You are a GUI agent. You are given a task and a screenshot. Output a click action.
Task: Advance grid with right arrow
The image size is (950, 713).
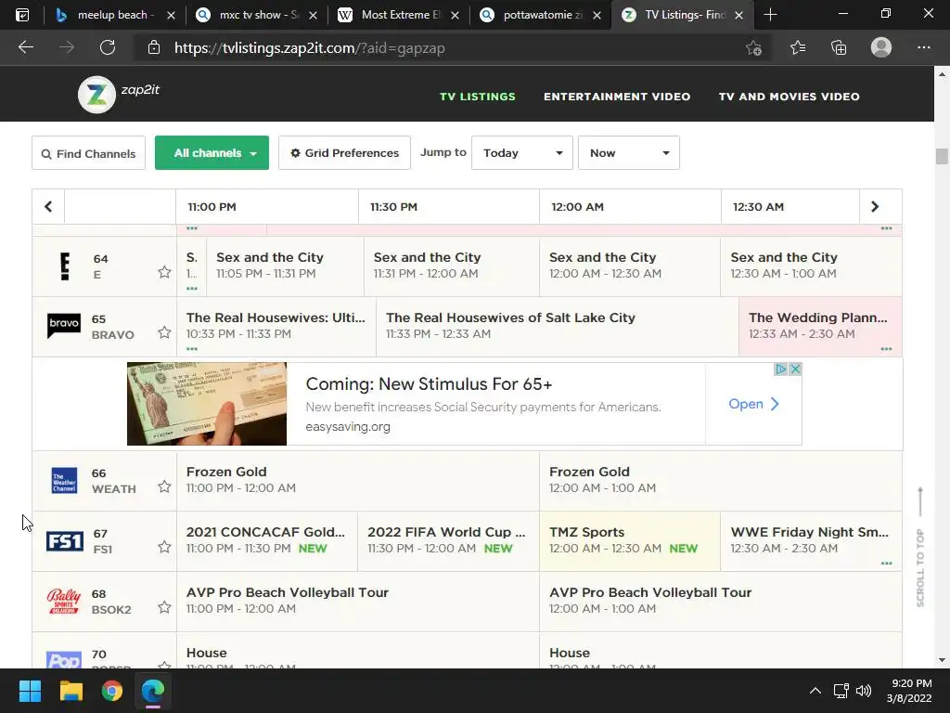tap(874, 207)
